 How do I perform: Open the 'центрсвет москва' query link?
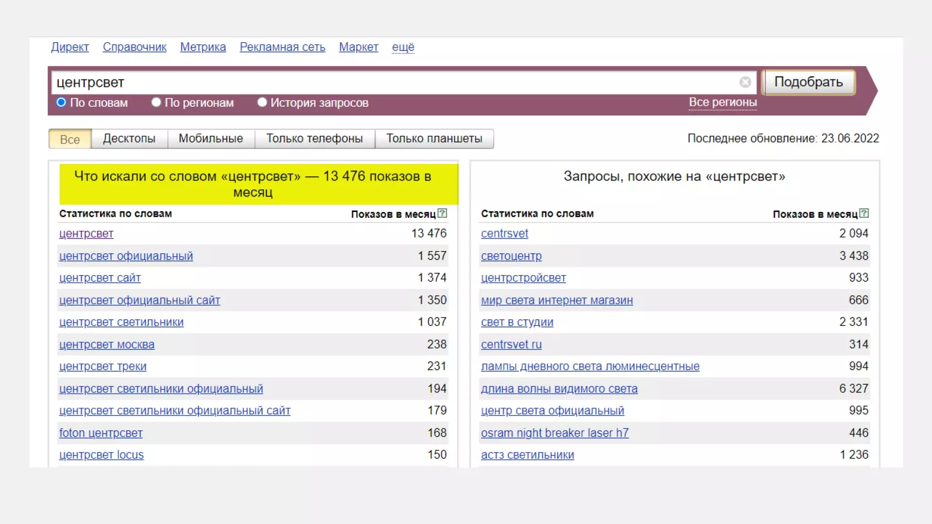pos(107,344)
